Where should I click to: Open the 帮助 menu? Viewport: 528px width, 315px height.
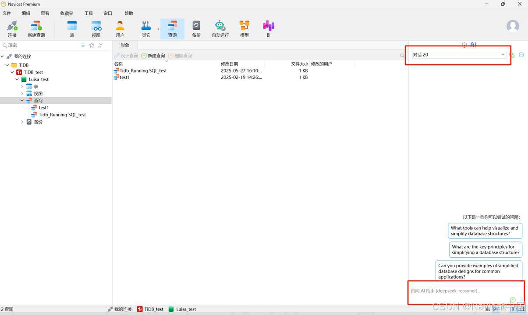(x=129, y=14)
